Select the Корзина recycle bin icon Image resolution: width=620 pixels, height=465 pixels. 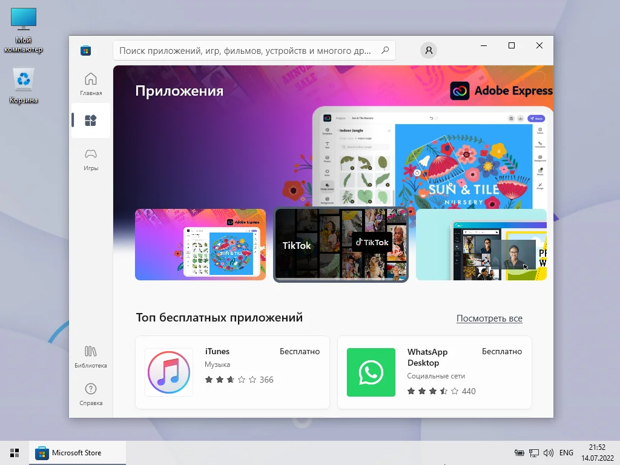24,86
